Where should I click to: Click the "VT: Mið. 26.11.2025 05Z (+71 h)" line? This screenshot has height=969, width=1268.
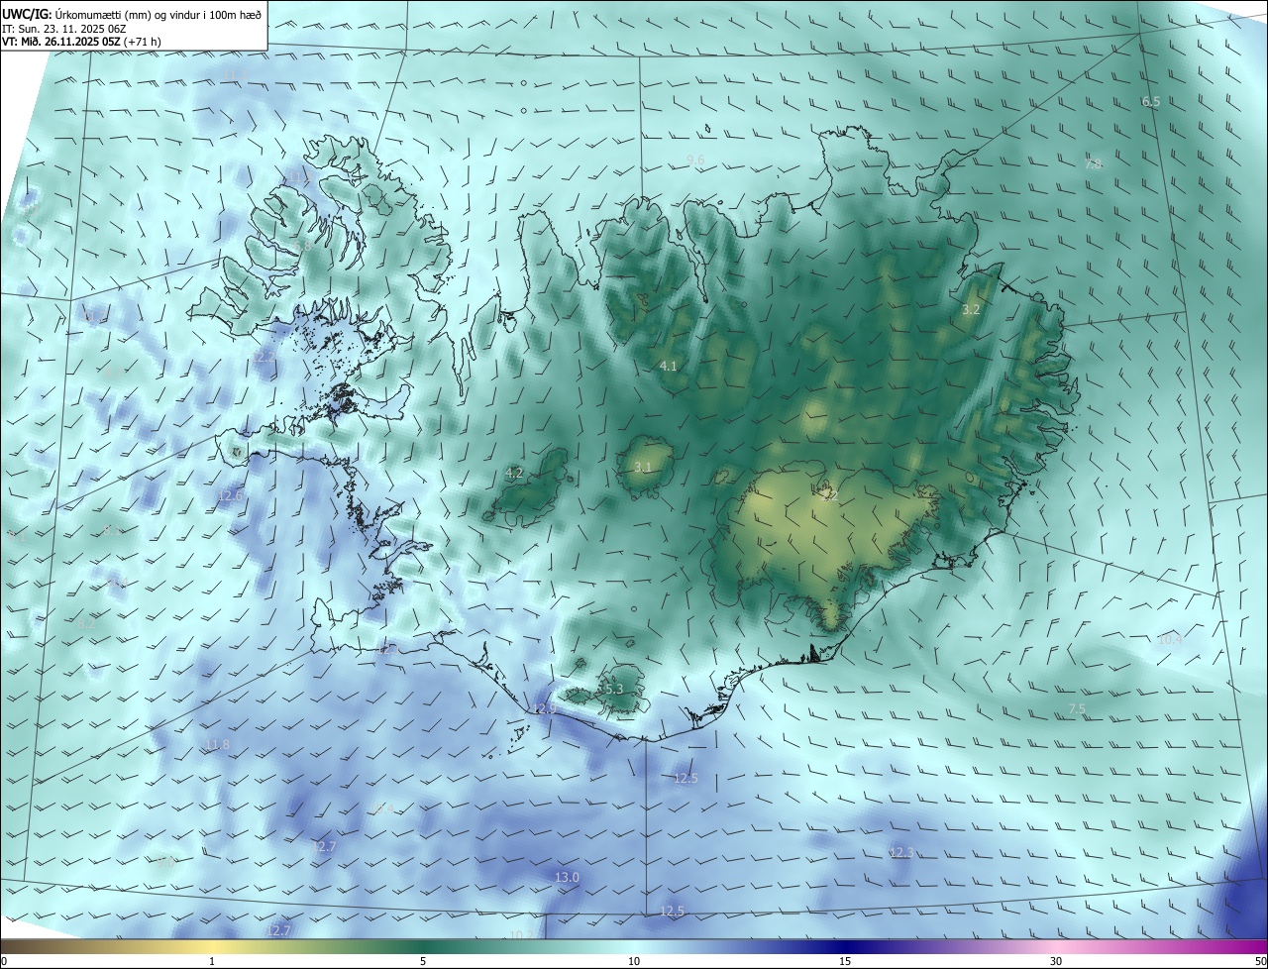(81, 42)
